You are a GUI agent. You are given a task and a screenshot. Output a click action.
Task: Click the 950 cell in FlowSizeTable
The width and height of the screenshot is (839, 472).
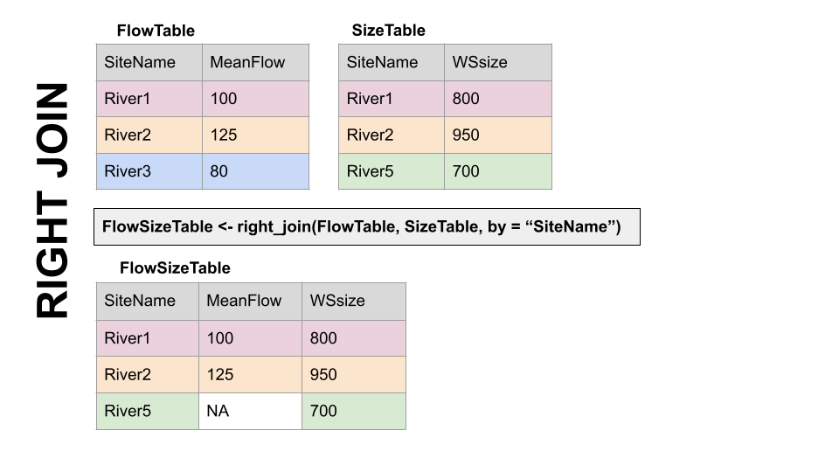pyautogui.click(x=353, y=374)
